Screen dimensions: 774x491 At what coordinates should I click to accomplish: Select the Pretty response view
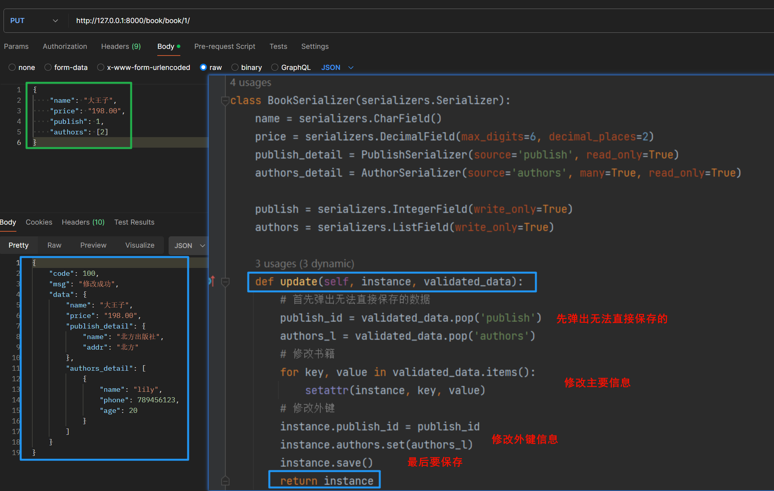[18, 245]
